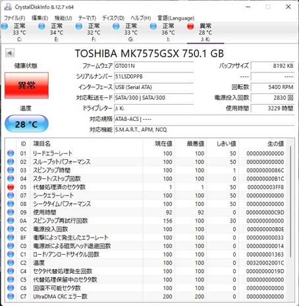Click the blue status icon of attribute 09
This screenshot has height=306, width=299.
(x=11, y=213)
